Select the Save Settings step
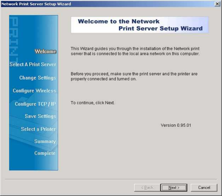This screenshot has height=196, width=222. [41, 116]
